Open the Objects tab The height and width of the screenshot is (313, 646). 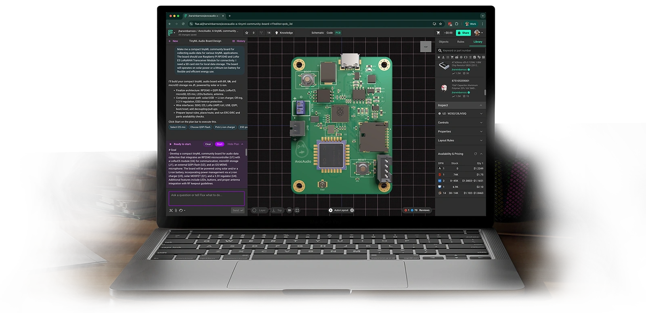tap(443, 42)
